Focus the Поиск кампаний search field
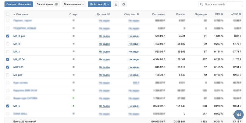 pos(221,4)
